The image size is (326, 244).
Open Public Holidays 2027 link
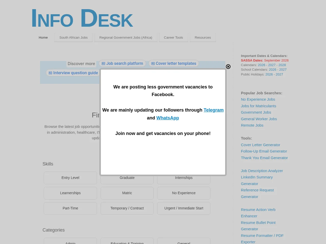[x=279, y=74]
